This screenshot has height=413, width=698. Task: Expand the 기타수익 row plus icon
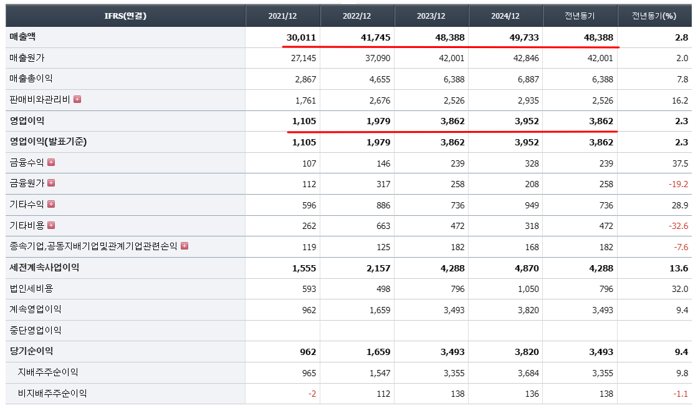pyautogui.click(x=51, y=204)
